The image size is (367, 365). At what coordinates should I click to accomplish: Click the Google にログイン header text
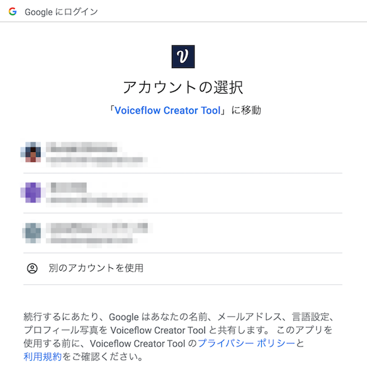pos(61,12)
